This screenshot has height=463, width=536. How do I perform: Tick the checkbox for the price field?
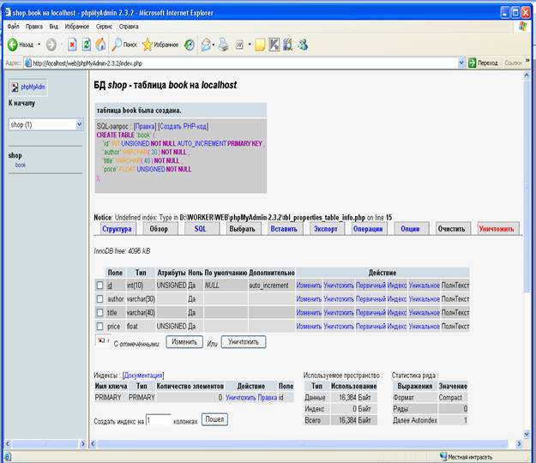click(x=99, y=327)
